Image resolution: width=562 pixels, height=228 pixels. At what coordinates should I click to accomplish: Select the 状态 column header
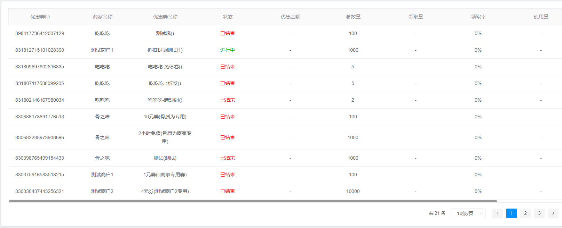click(x=228, y=17)
